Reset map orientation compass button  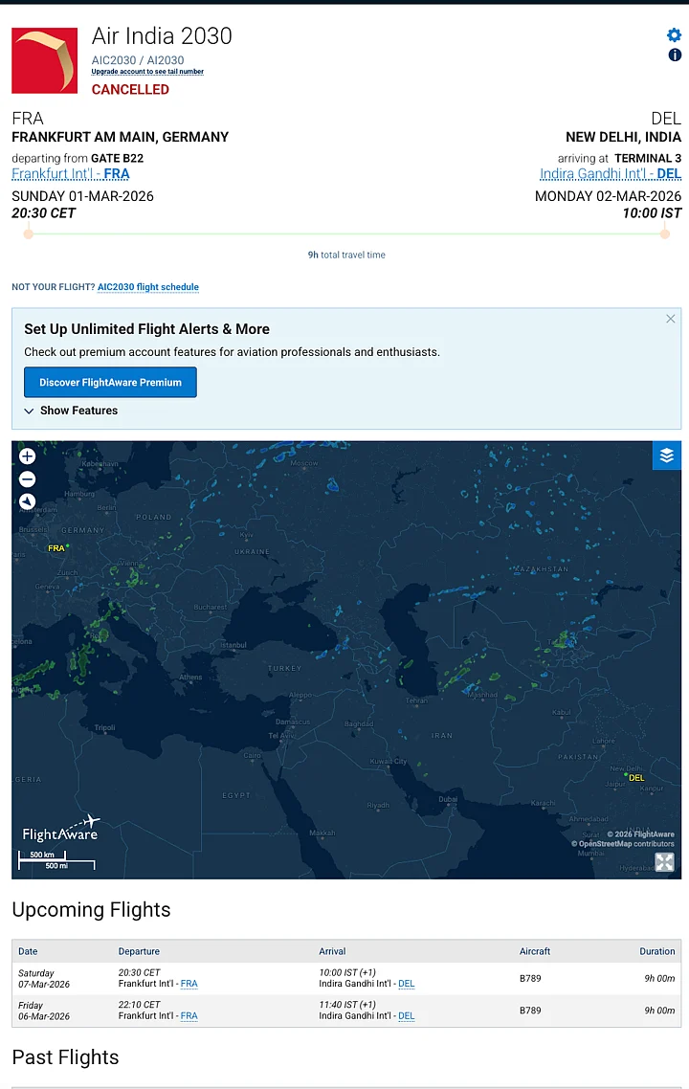[x=28, y=501]
